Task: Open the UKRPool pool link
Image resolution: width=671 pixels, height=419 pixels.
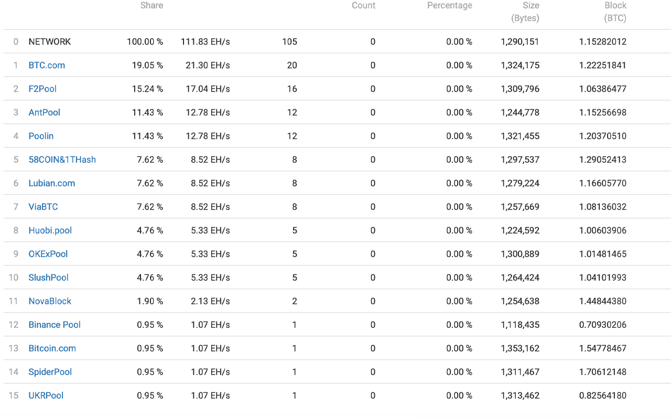Action: click(46, 395)
